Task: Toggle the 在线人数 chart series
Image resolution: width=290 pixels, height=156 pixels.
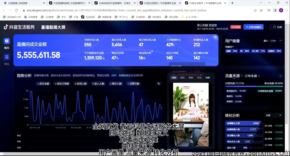Action: (81, 84)
